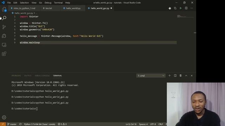The height and width of the screenshot is (126, 225).
Task: Click the master branch indicator
Action: pos(12,124)
